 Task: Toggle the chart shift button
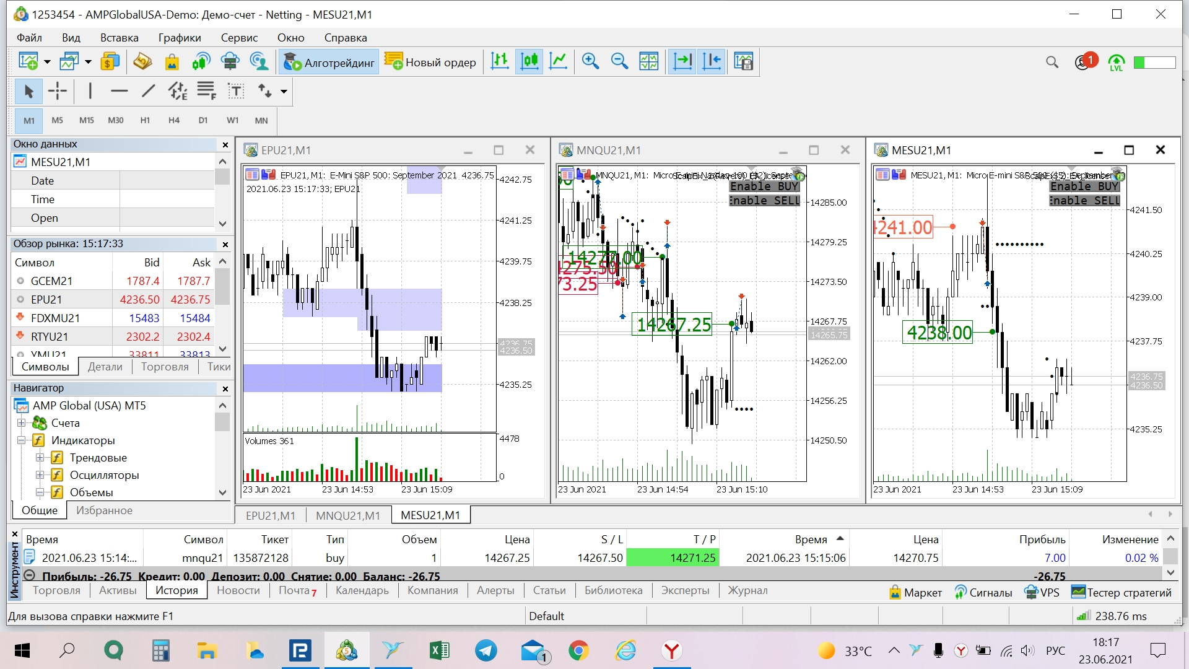tap(712, 61)
